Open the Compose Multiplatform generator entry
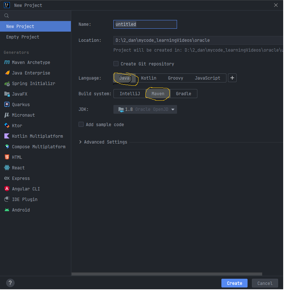285x290 pixels. [36, 147]
